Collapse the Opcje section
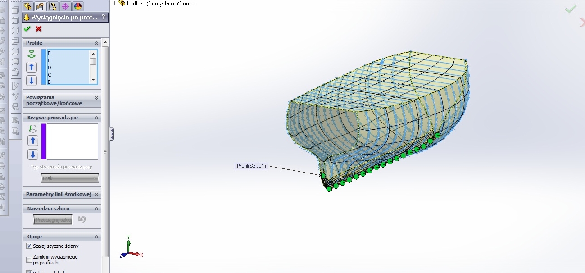This screenshot has width=585, height=273. click(x=96, y=237)
